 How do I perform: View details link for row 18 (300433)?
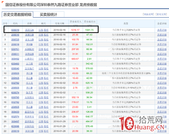(x=162, y=112)
